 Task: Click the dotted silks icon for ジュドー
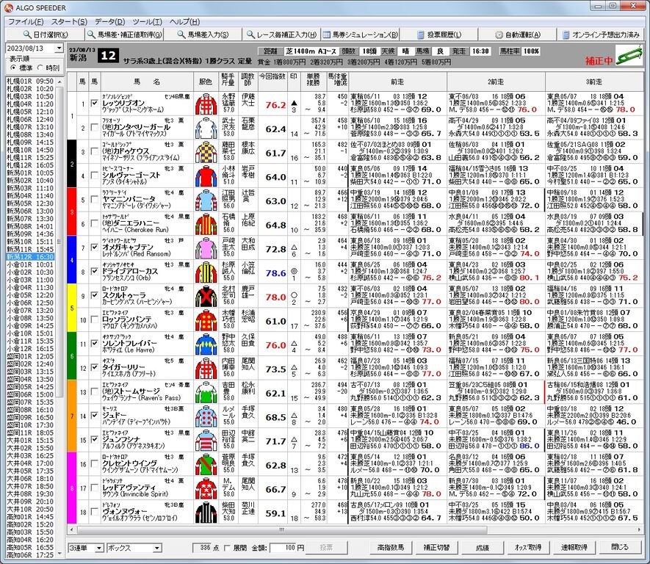(x=206, y=416)
